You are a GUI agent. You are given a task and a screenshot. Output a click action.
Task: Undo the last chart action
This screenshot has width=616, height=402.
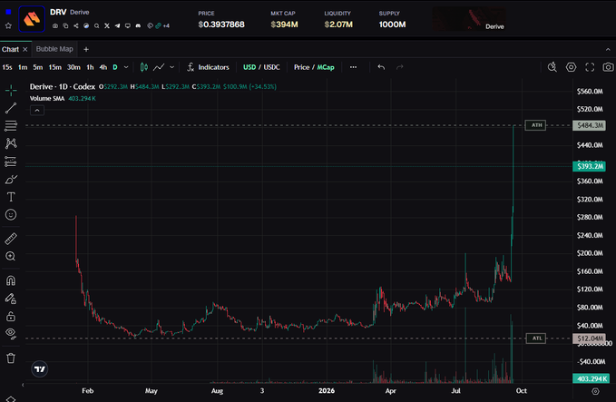tap(381, 67)
